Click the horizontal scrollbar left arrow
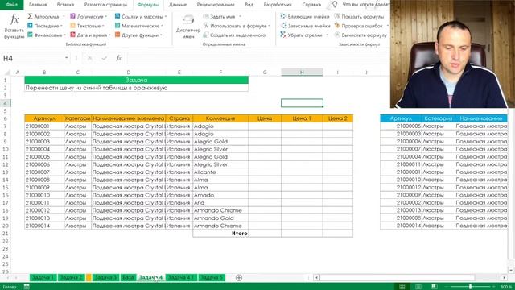515x290 pixels. coord(316,278)
